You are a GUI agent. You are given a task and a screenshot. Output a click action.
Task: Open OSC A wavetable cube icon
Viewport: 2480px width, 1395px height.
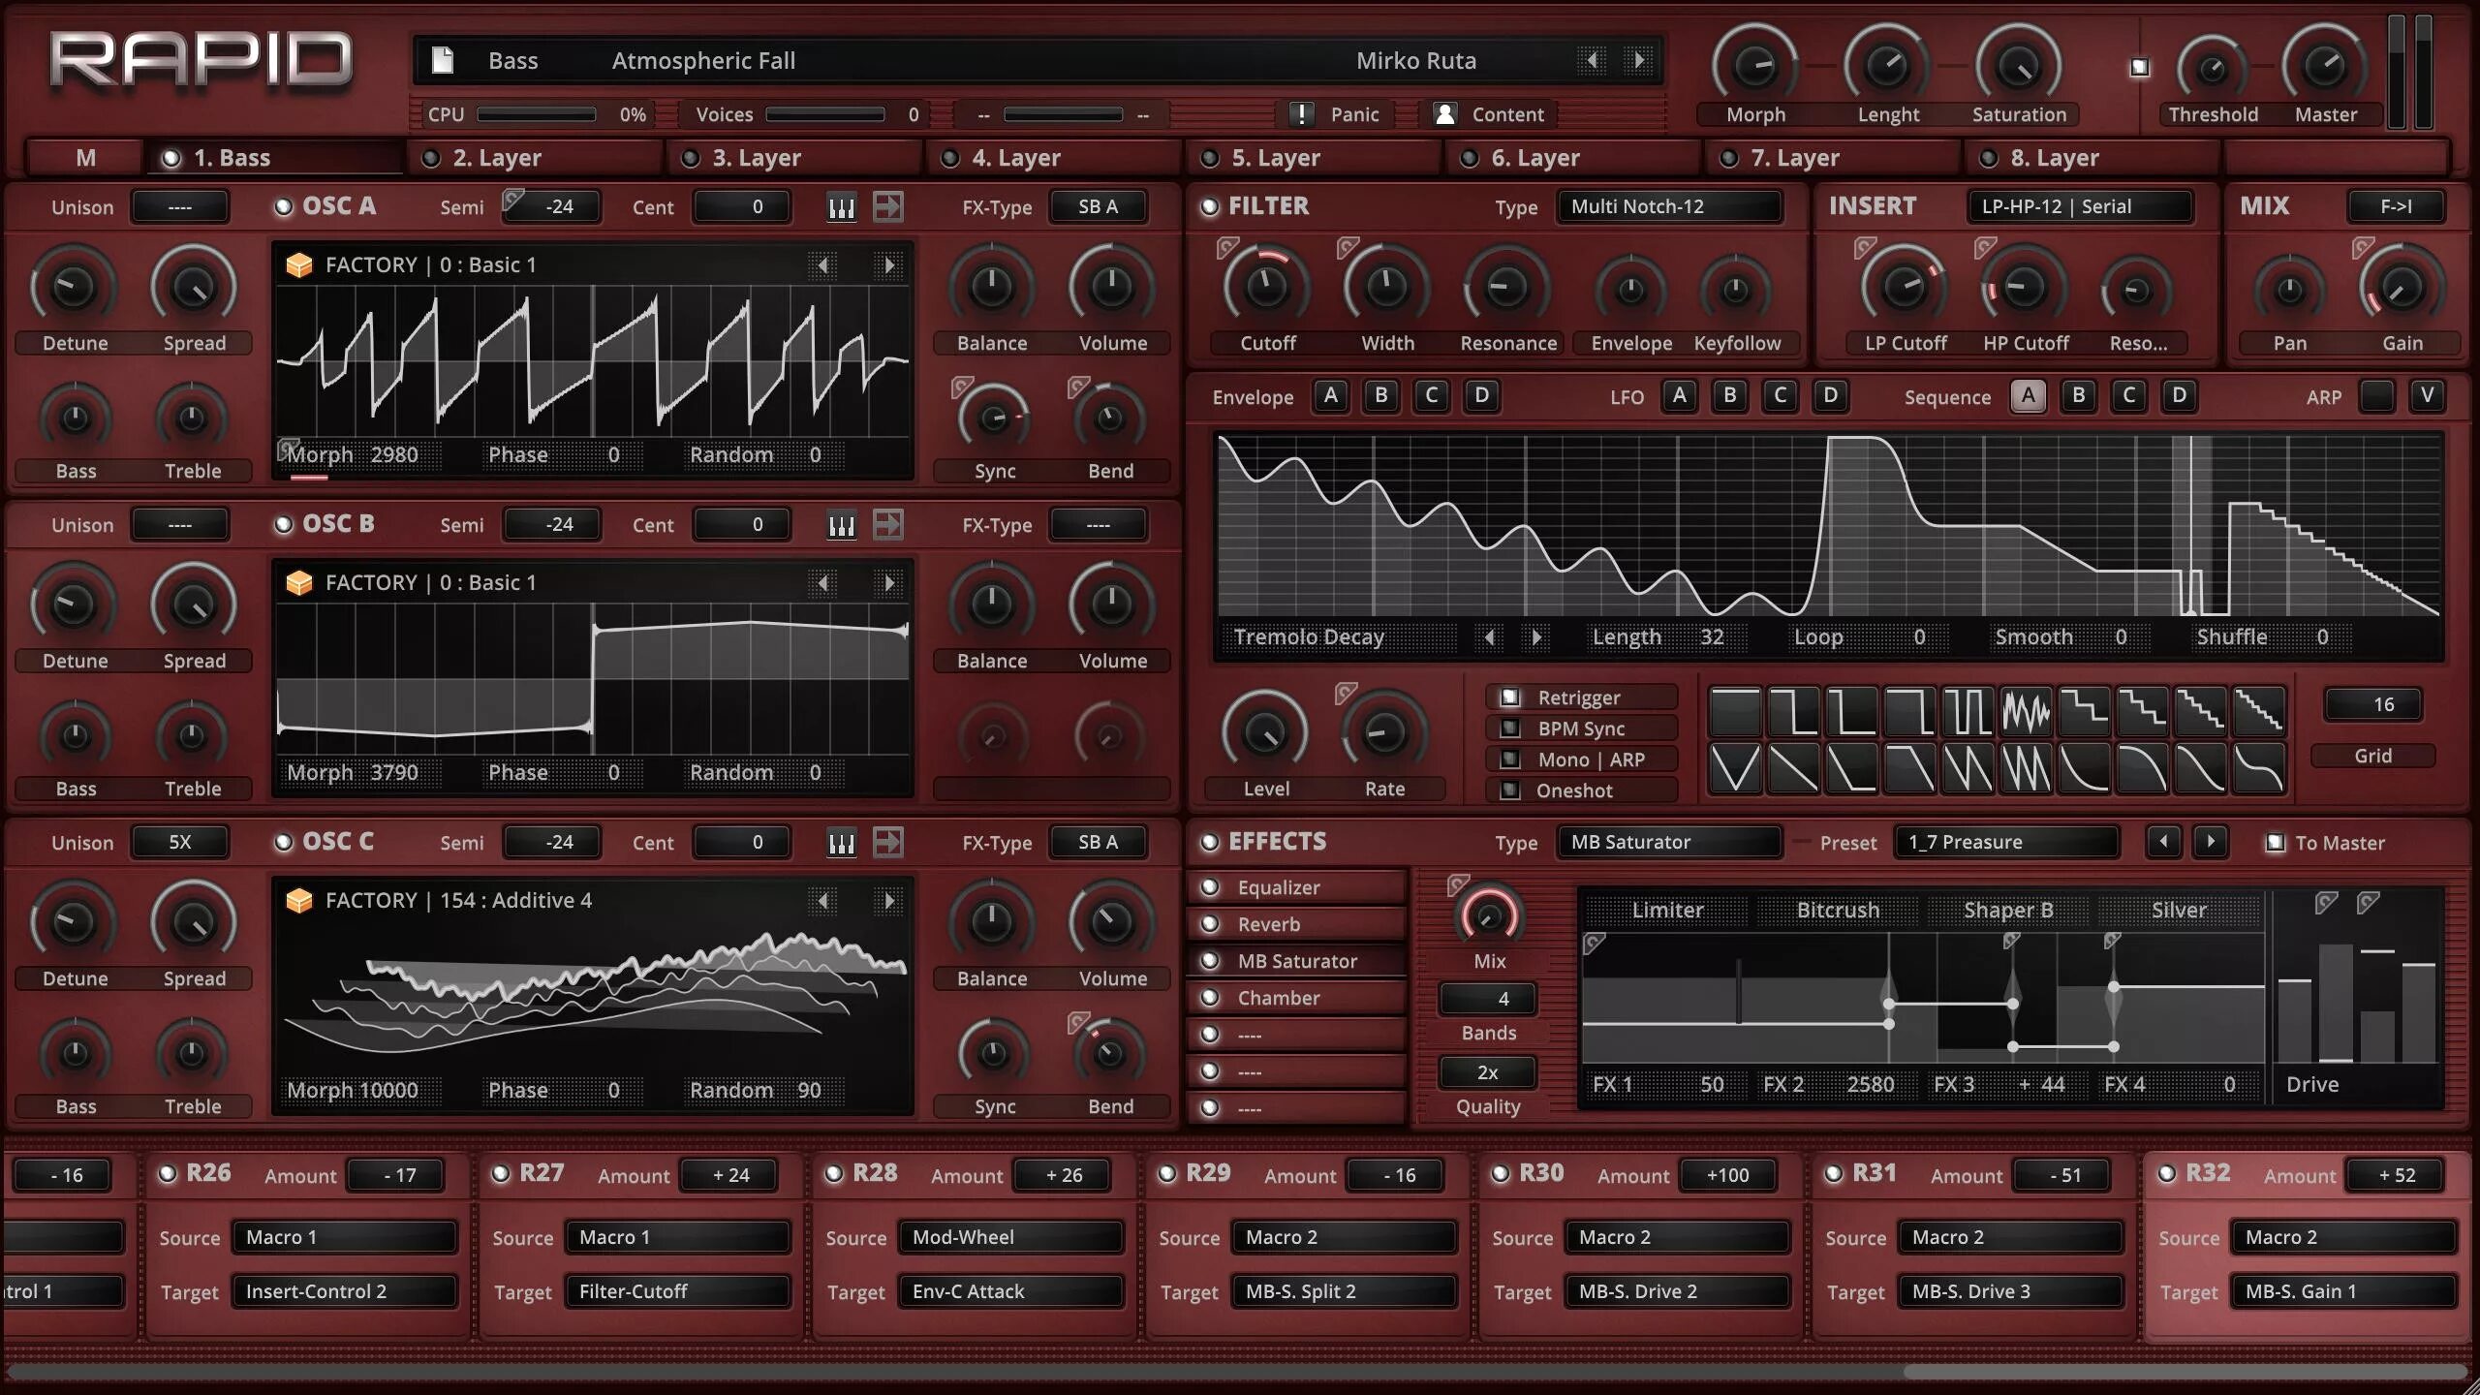coord(299,264)
